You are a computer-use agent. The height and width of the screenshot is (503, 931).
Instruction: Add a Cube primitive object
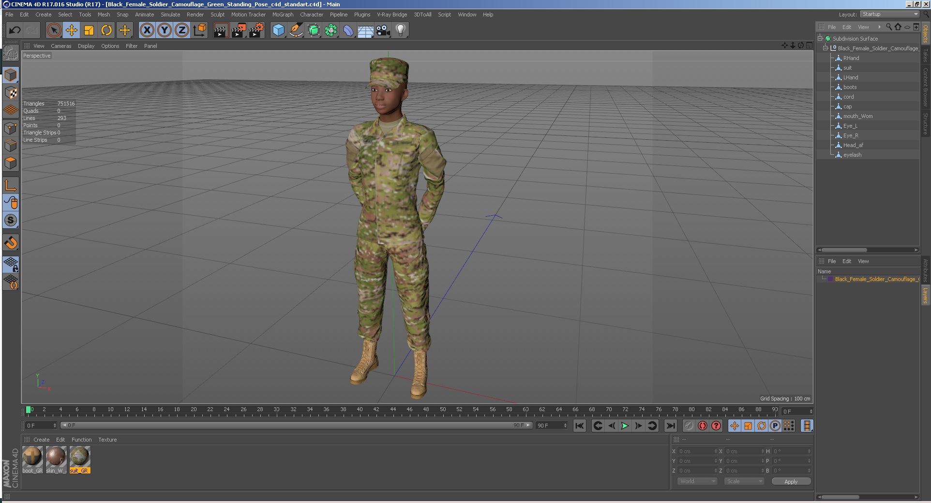point(279,30)
